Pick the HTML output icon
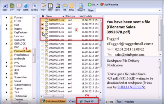 (26, 7)
